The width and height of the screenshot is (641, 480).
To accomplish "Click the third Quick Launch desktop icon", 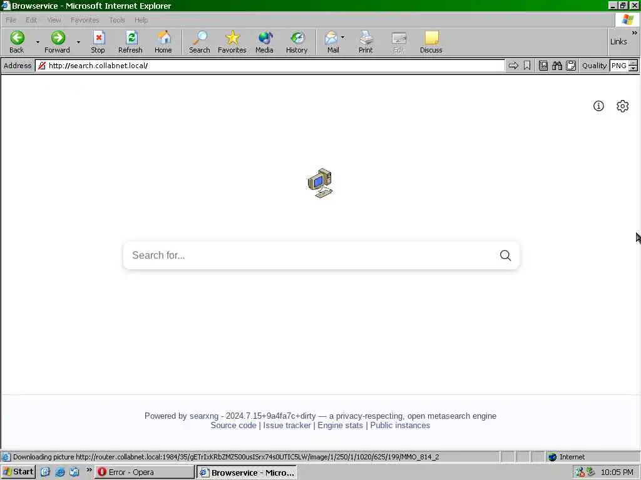I will [74, 472].
